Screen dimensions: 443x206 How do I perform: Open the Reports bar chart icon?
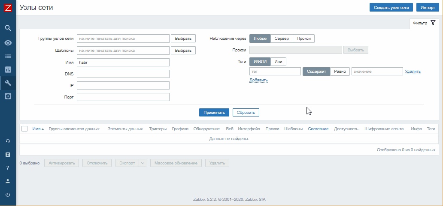[x=8, y=69]
